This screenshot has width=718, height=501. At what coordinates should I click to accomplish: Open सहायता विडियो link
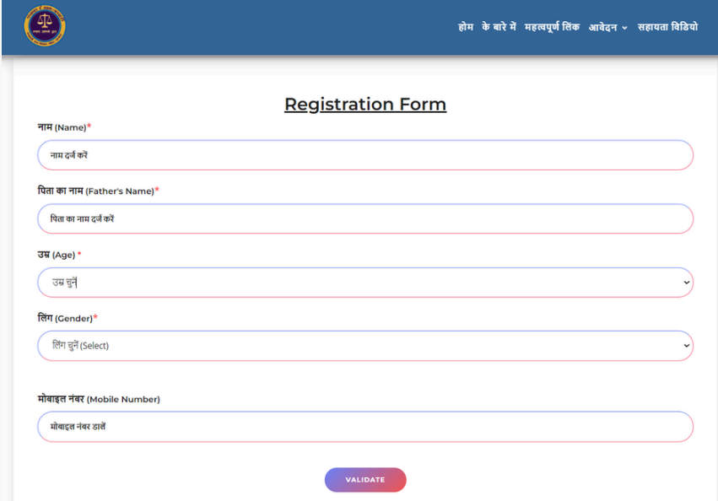click(x=667, y=27)
